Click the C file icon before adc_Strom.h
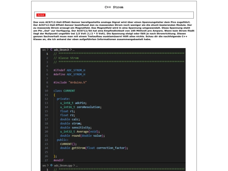 click(x=52, y=49)
